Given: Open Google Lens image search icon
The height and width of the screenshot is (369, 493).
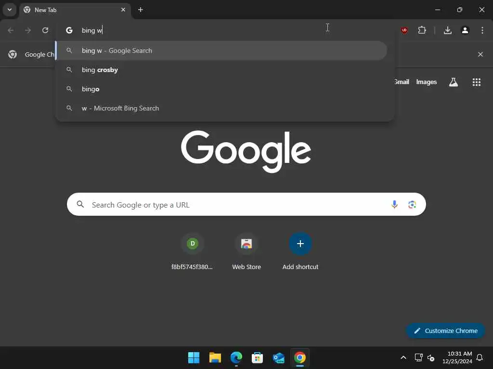Looking at the screenshot, I should point(412,205).
